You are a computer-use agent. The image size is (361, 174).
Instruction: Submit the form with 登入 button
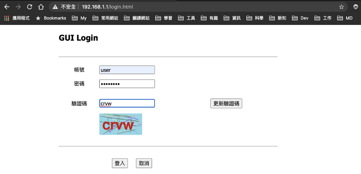tap(120, 164)
